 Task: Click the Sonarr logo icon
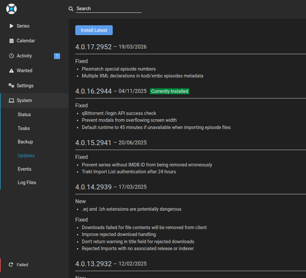coord(12,9)
